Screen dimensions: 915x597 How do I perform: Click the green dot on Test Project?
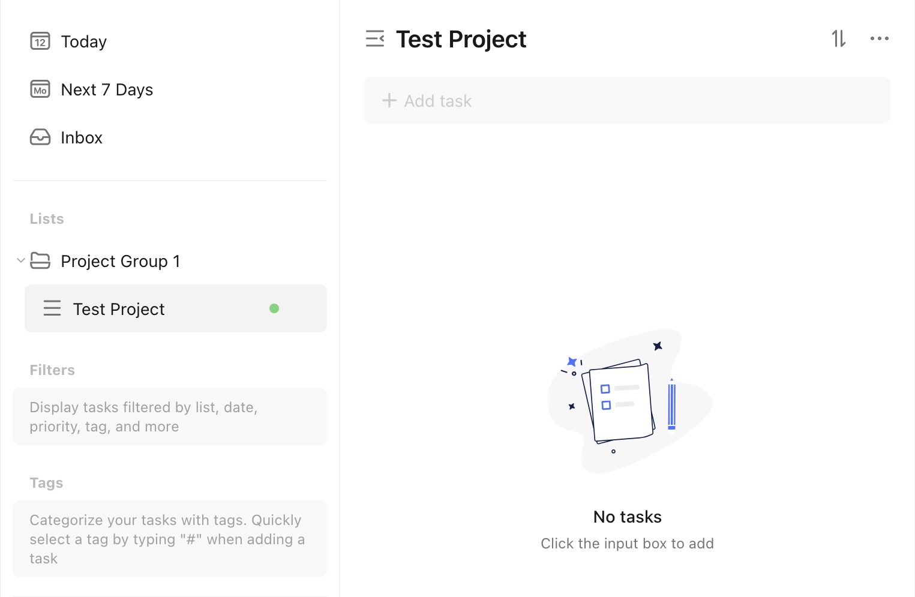click(x=274, y=308)
